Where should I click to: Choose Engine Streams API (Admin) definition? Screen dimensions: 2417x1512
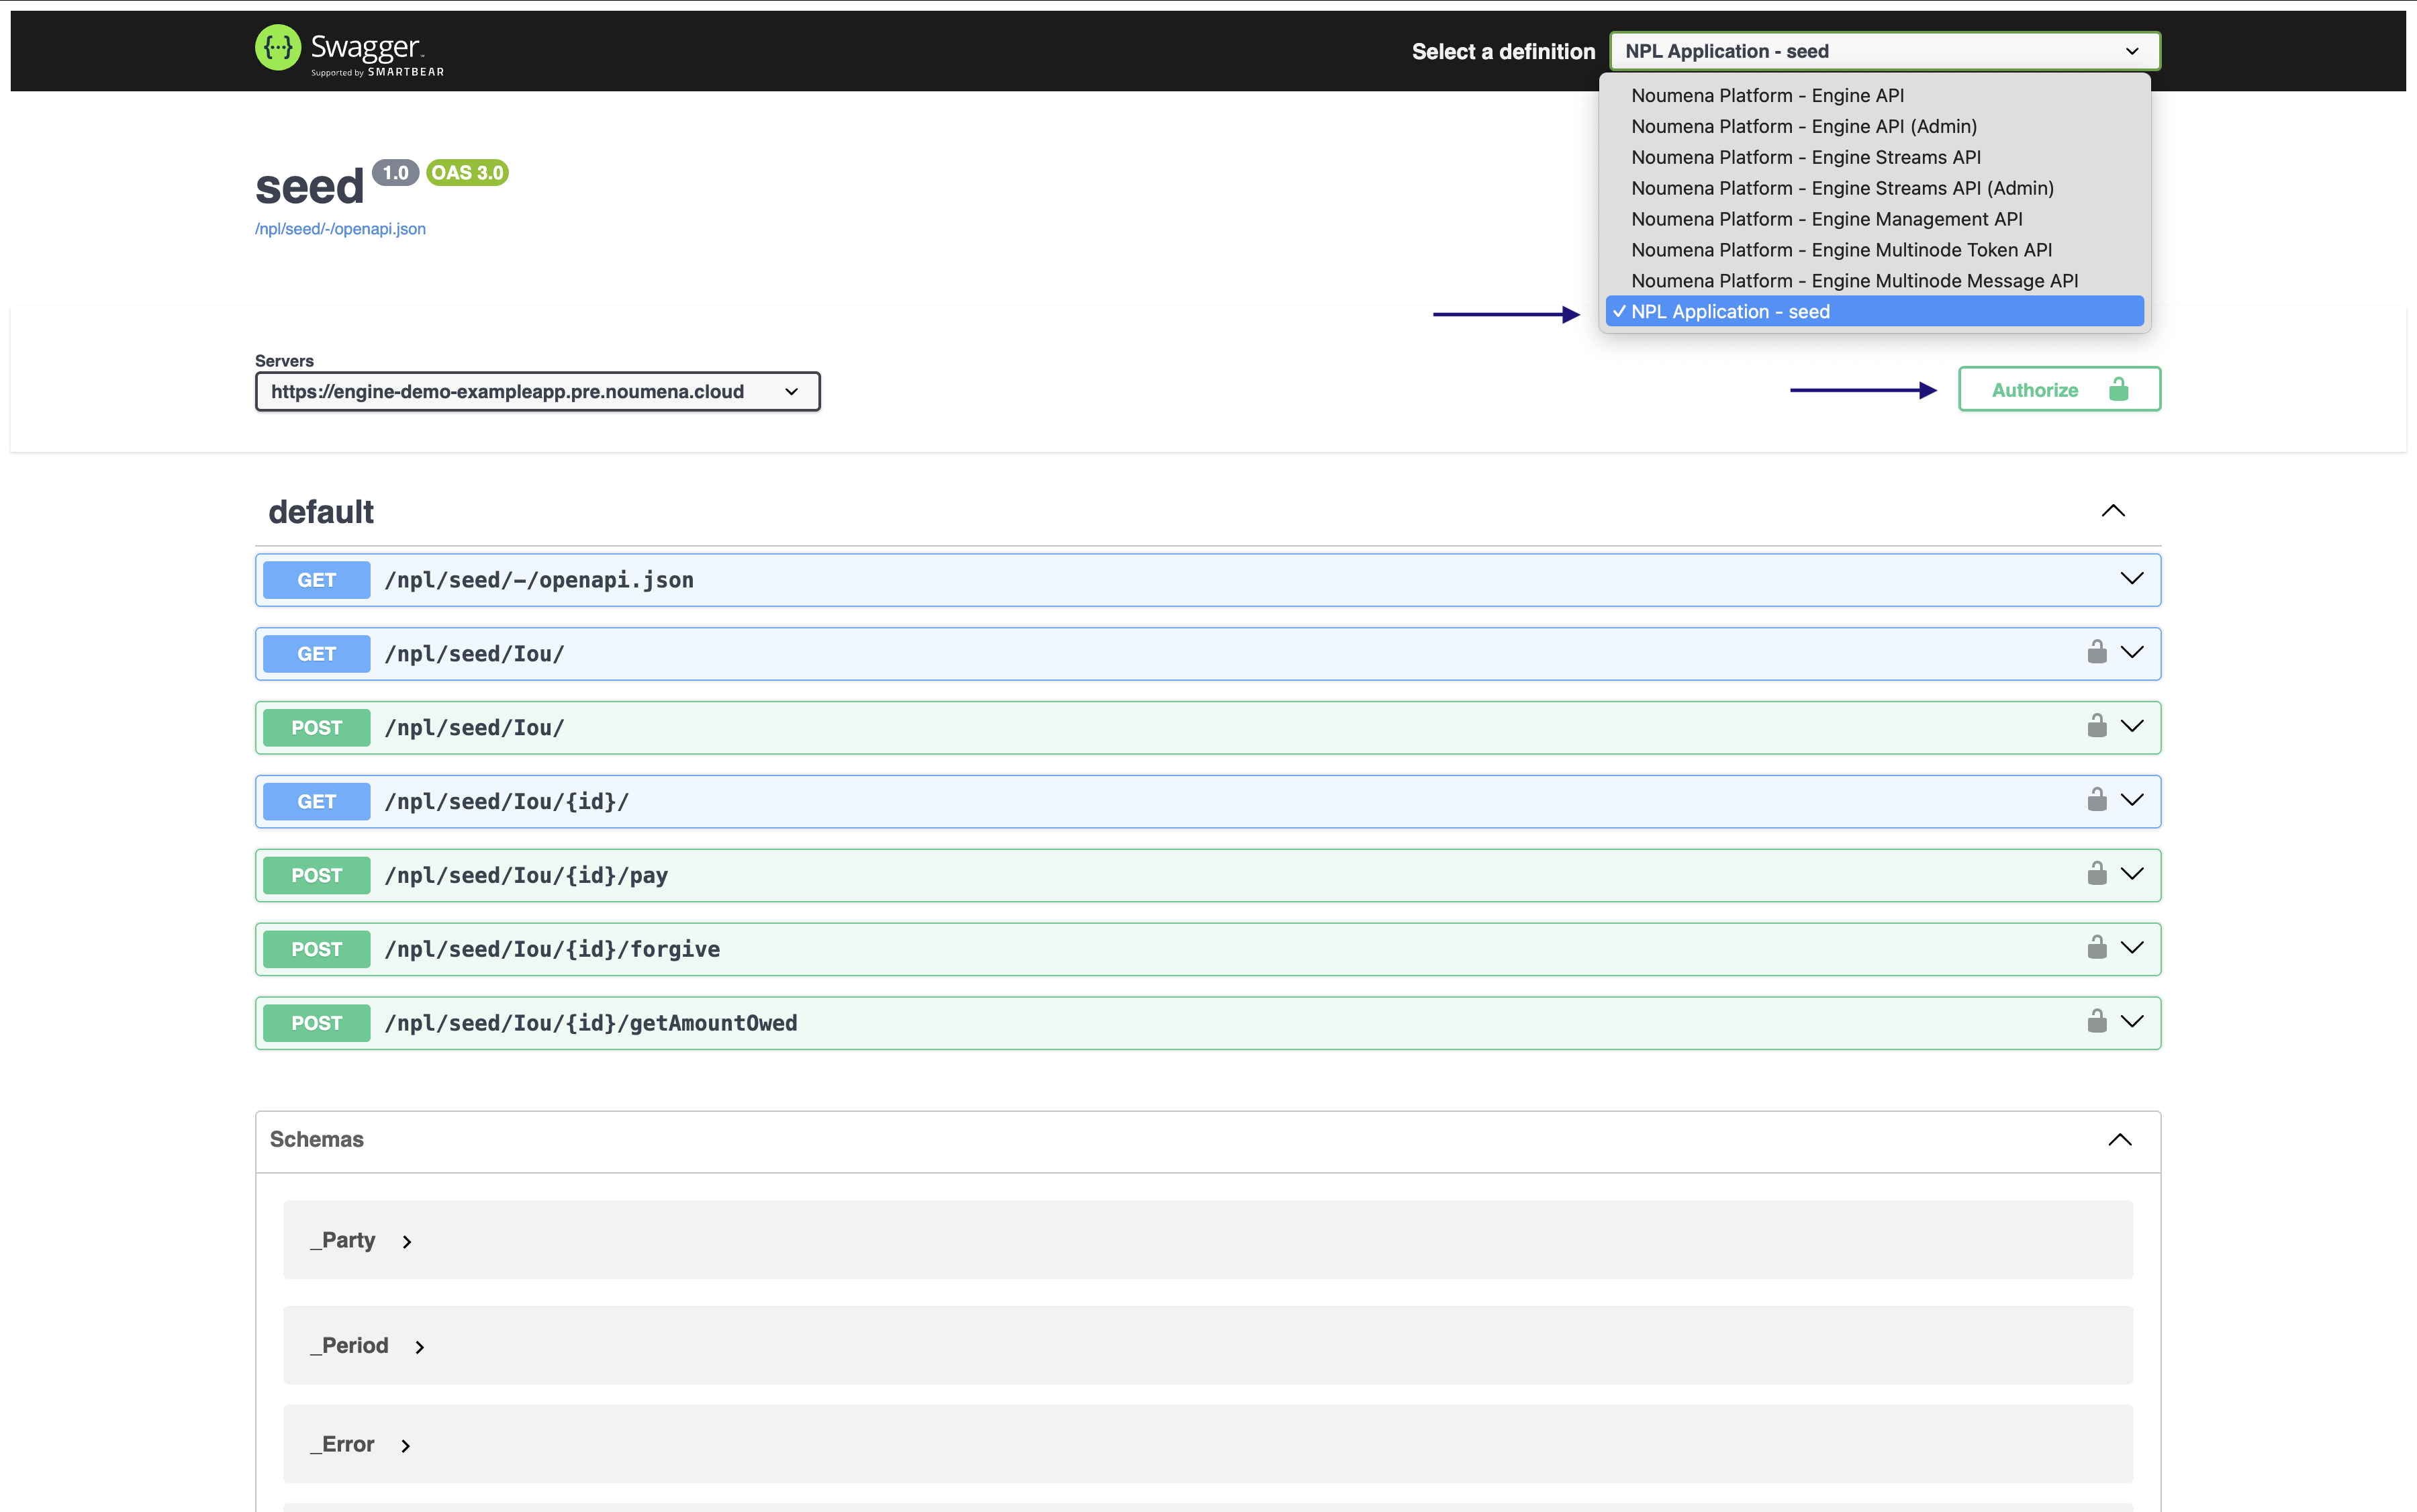pos(1842,188)
